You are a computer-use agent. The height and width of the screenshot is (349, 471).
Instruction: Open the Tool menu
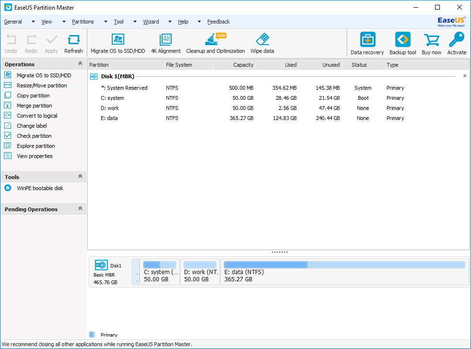pos(118,22)
